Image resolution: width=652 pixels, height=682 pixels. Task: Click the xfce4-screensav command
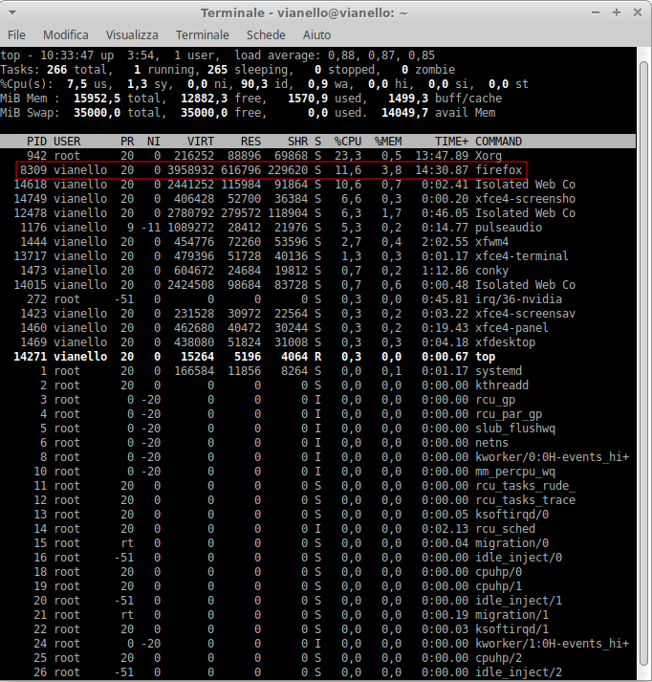[525, 314]
